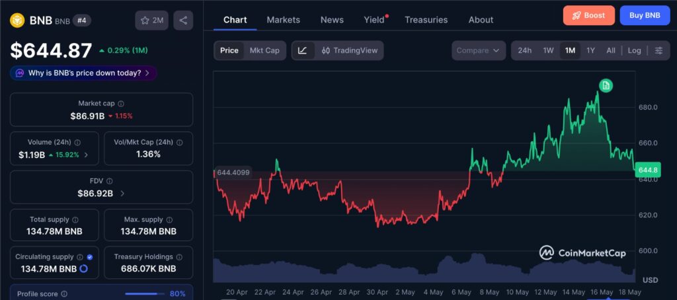The width and height of the screenshot is (677, 300).
Task: Open the share icon button
Action: (183, 20)
